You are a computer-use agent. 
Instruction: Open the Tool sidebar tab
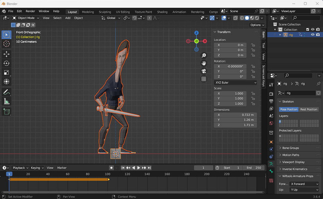click(263, 45)
